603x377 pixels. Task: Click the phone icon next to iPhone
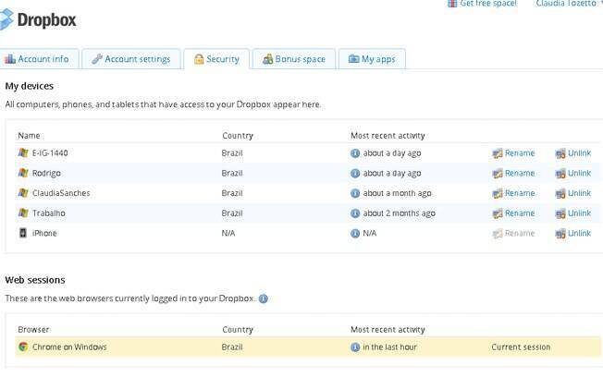point(23,233)
